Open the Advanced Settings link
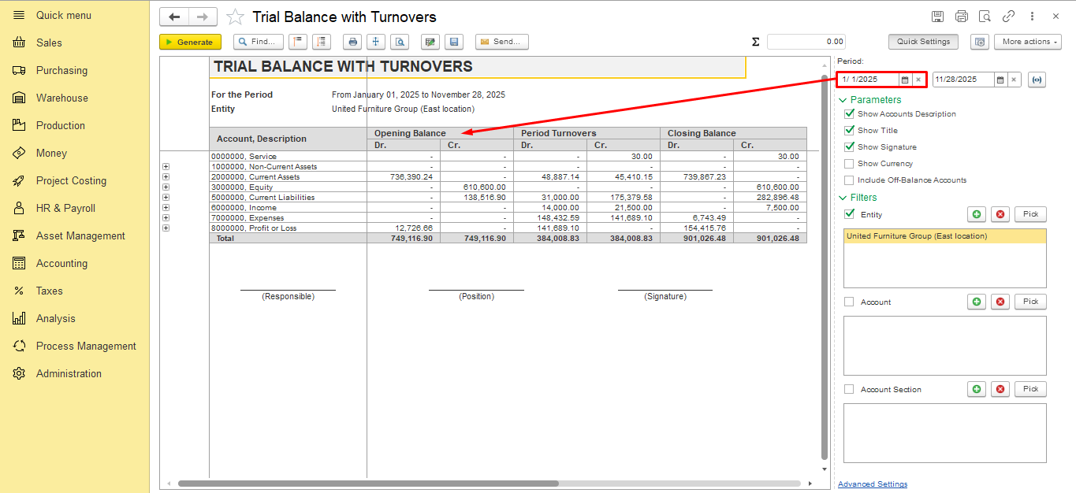This screenshot has width=1076, height=493. point(872,484)
